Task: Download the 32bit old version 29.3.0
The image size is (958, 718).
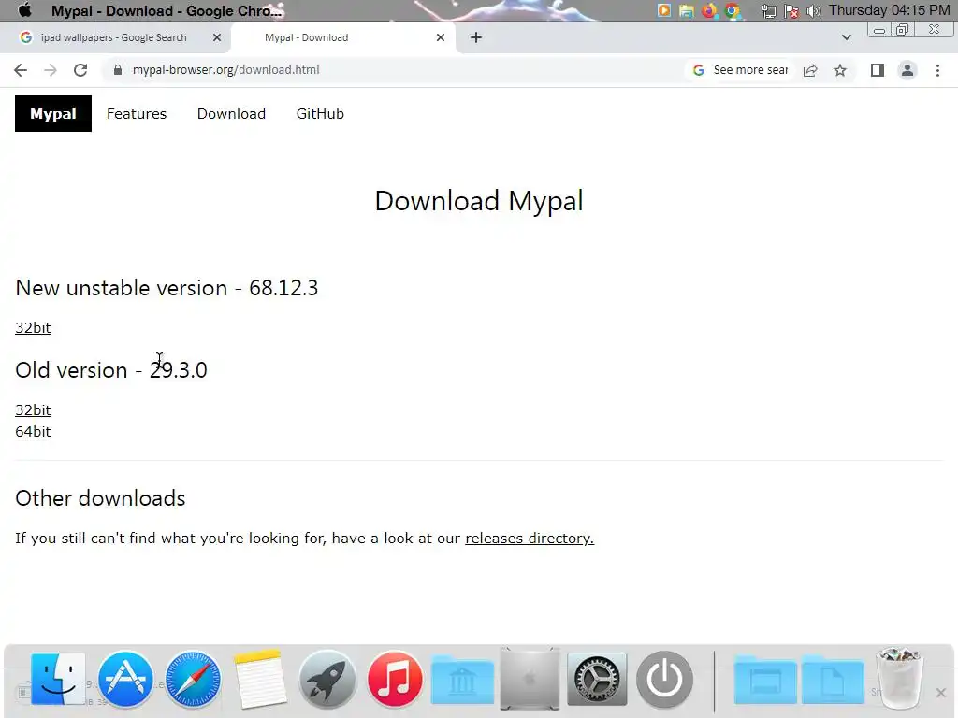Action: 33,410
